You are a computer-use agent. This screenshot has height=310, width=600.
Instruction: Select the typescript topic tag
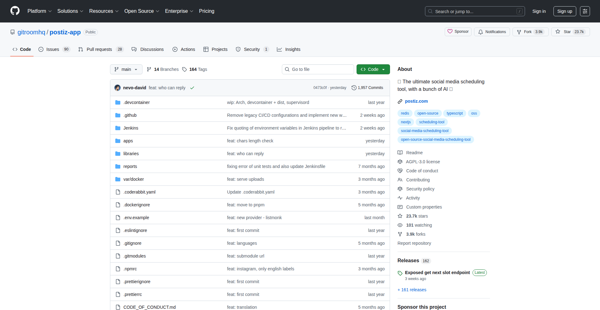pyautogui.click(x=454, y=113)
